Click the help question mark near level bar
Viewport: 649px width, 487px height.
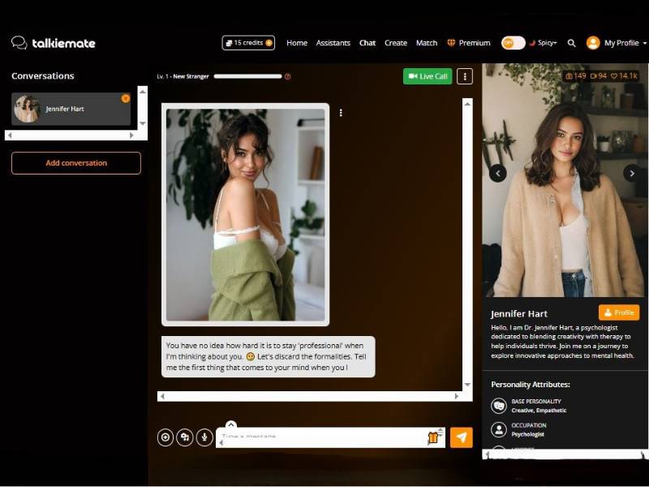click(x=287, y=76)
